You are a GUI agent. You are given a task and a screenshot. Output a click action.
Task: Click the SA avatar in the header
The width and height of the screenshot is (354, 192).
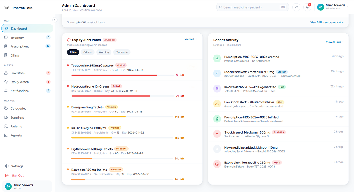click(x=321, y=7)
